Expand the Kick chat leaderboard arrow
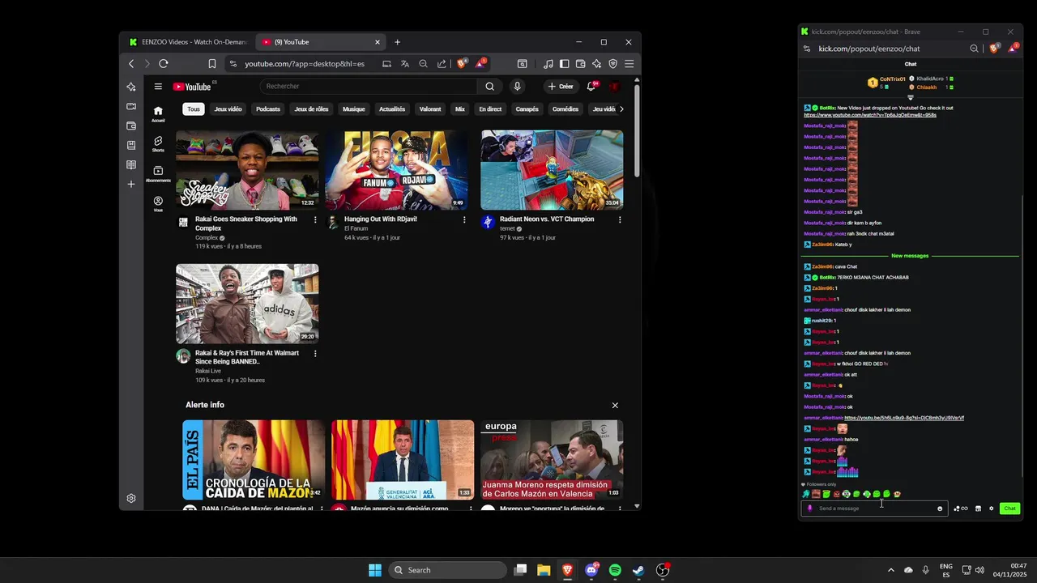The width and height of the screenshot is (1037, 583). [x=911, y=97]
